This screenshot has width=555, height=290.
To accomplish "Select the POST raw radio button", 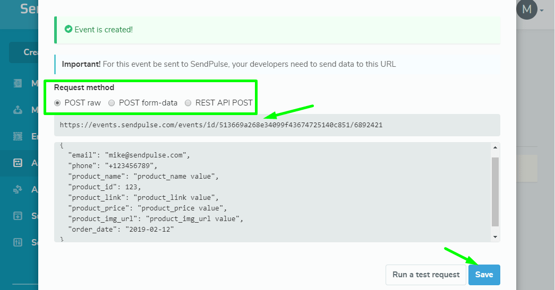I will 57,103.
